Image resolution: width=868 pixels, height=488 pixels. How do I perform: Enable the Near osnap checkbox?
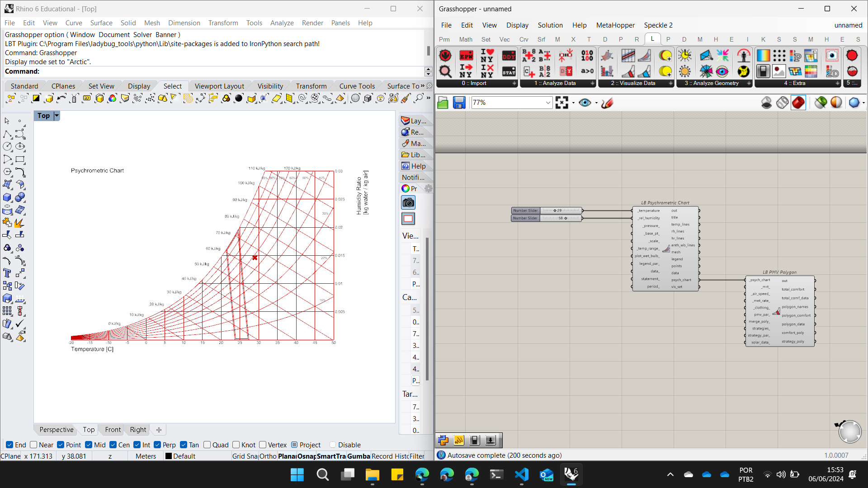[x=33, y=445]
